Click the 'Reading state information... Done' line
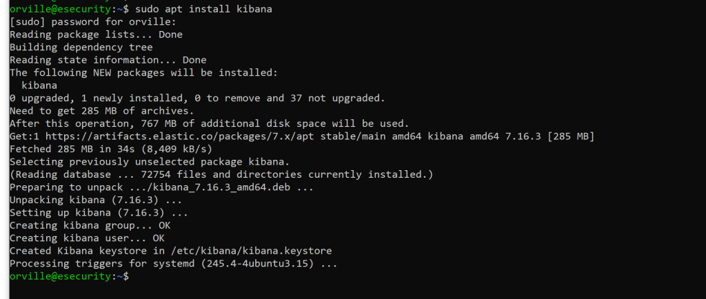Viewport: 706px width, 299px height. [x=108, y=60]
